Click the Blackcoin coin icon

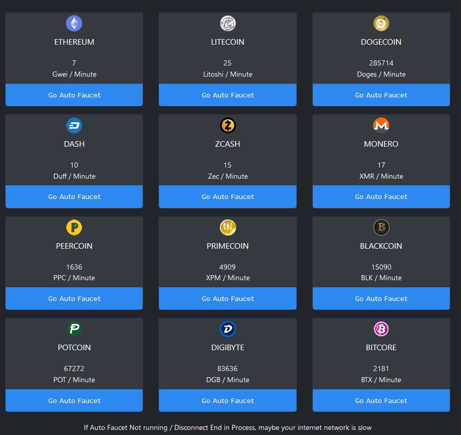pos(381,227)
